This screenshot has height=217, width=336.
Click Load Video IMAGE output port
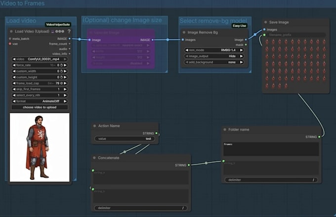pos(70,38)
